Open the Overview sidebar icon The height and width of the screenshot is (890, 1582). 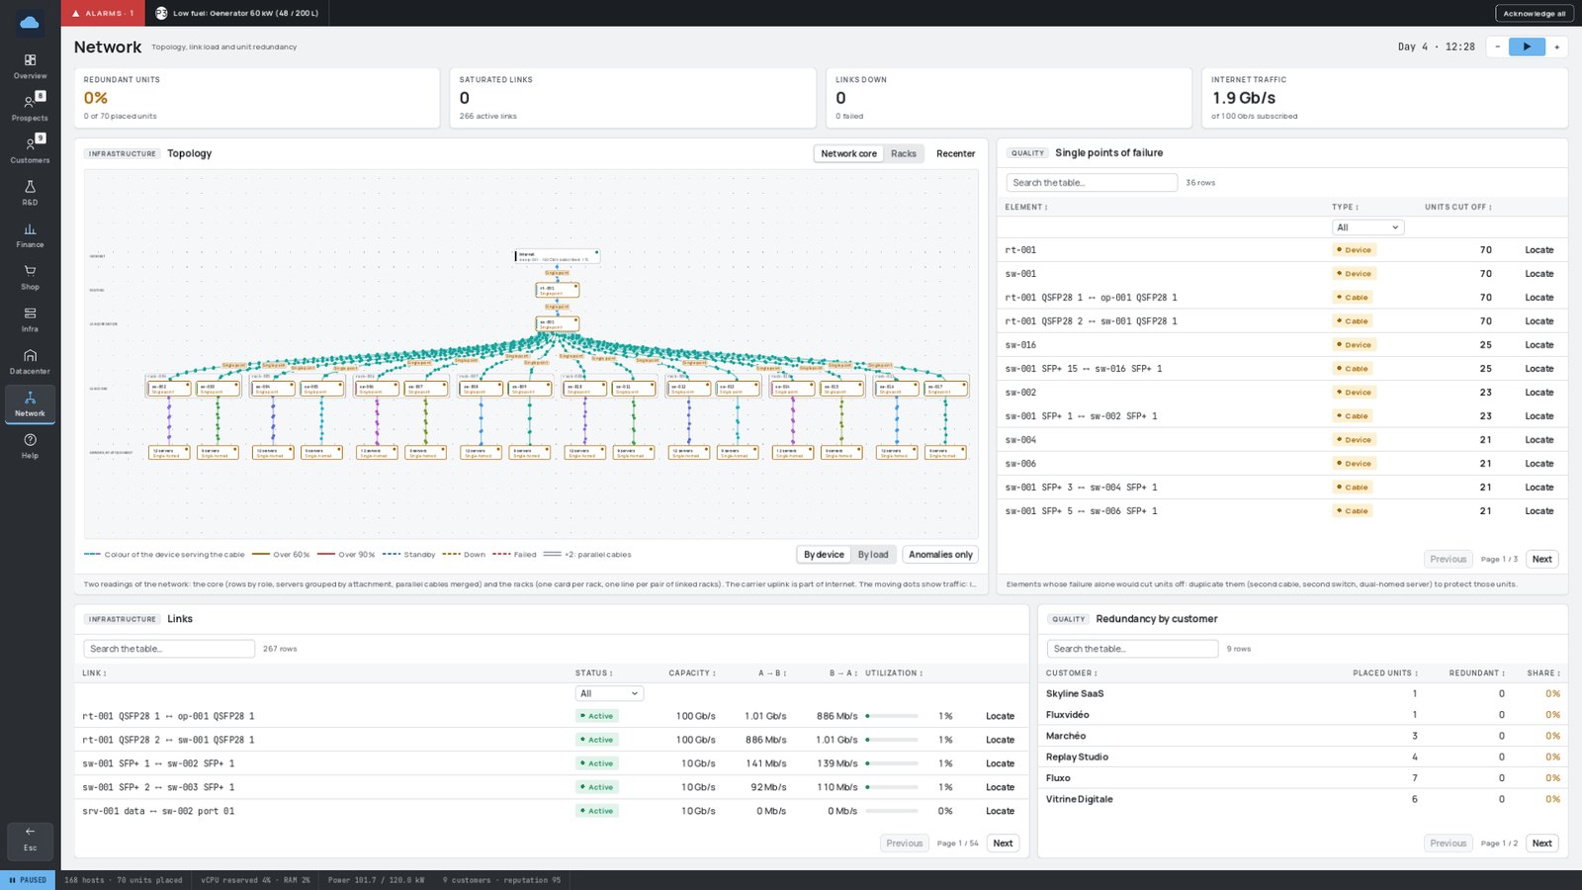pos(30,60)
